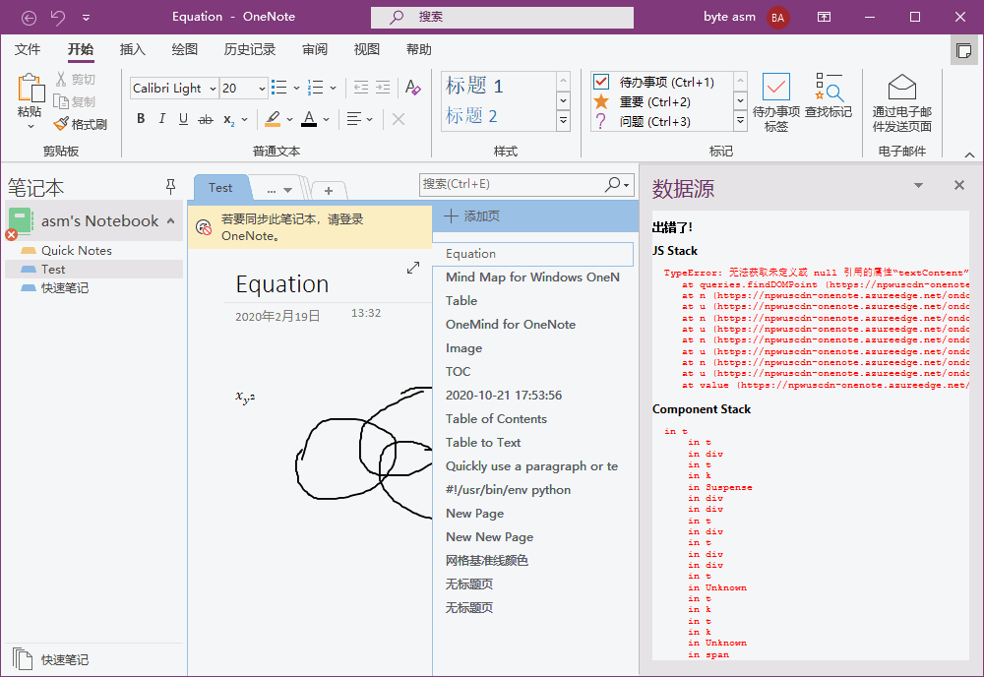Open the quick access toolbar dropdown
984x677 pixels.
click(x=86, y=18)
